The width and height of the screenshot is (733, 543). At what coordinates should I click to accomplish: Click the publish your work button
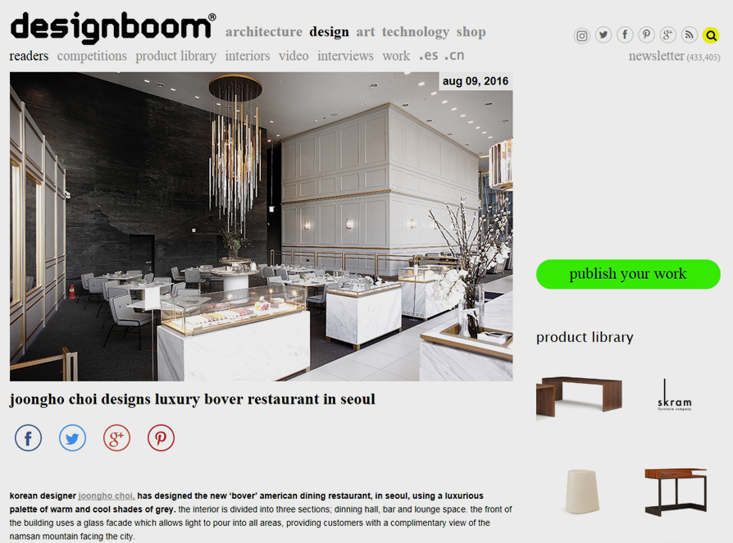click(x=628, y=274)
